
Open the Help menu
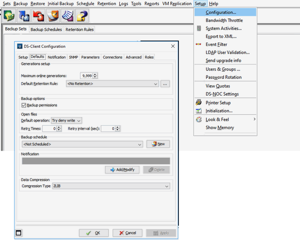[214, 4]
